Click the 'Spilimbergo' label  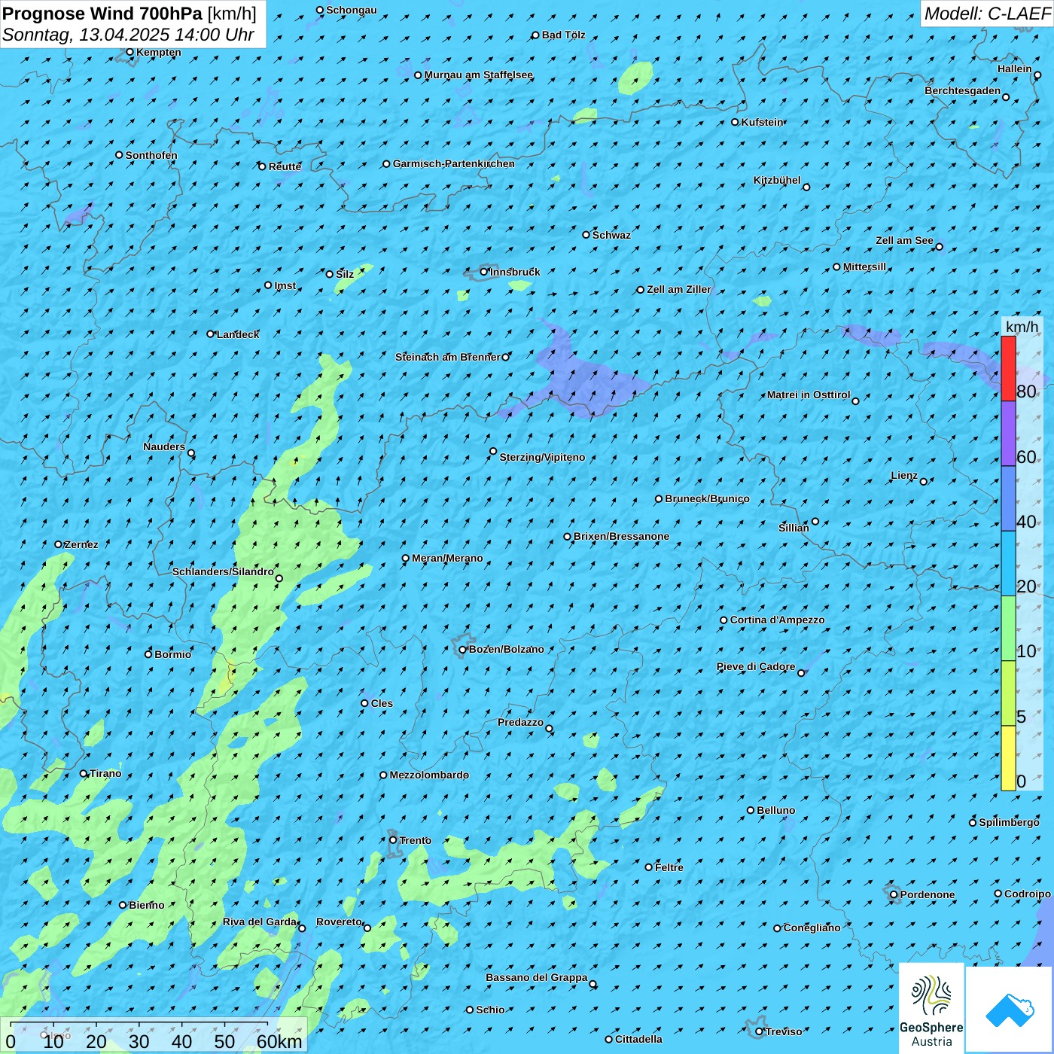(1010, 822)
